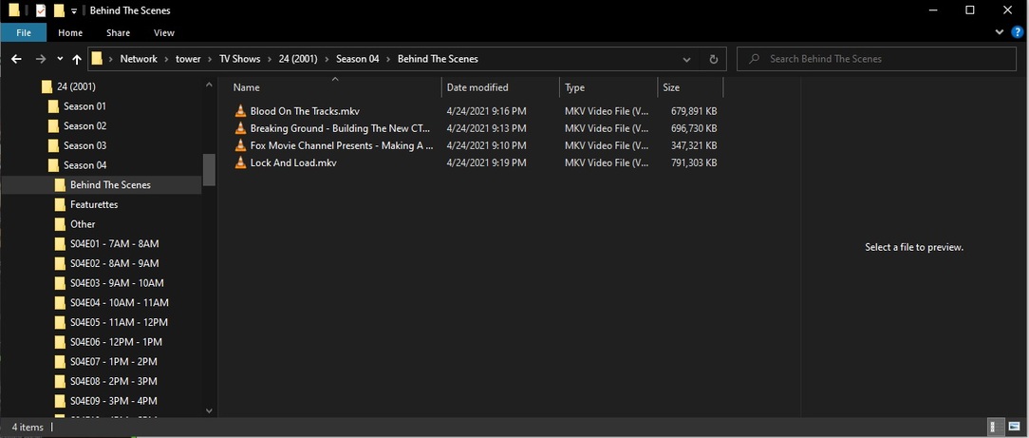The image size is (1029, 438).
Task: Sort files by Date modified column
Action: [477, 87]
